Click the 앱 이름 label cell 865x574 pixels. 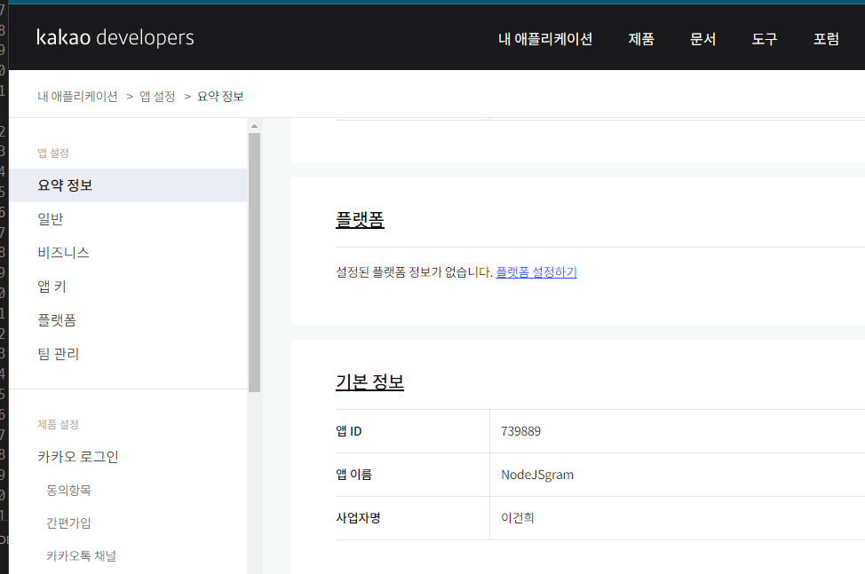tap(413, 475)
